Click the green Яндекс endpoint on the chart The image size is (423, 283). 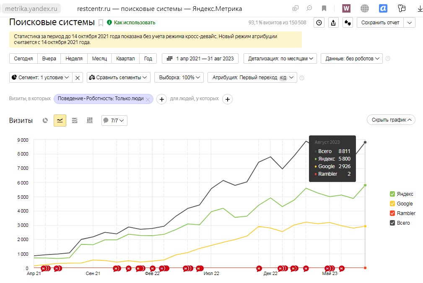(x=365, y=185)
